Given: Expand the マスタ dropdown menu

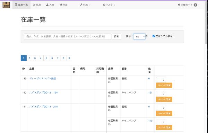Looking at the screenshot, I should click(x=109, y=5).
